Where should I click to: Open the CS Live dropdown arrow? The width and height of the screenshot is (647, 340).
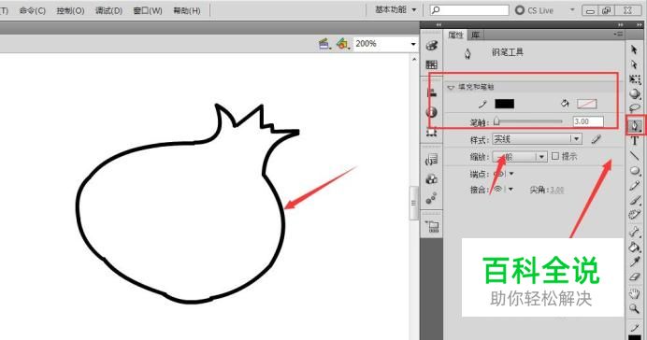(x=572, y=10)
